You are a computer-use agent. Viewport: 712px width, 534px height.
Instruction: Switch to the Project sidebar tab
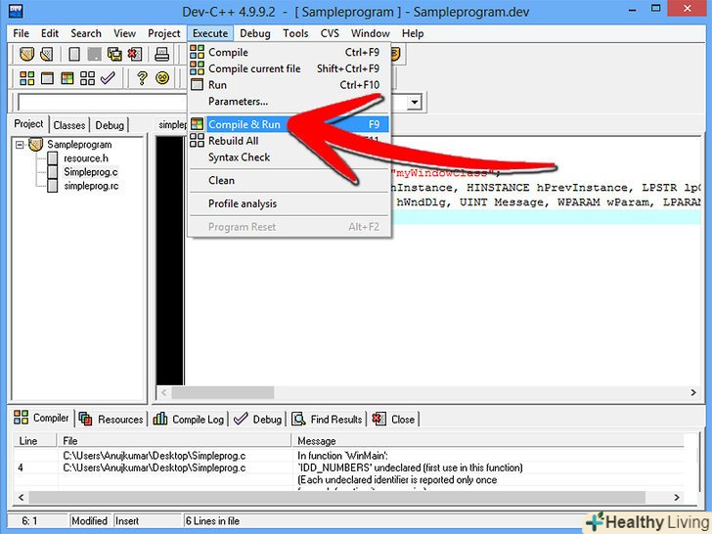(28, 124)
